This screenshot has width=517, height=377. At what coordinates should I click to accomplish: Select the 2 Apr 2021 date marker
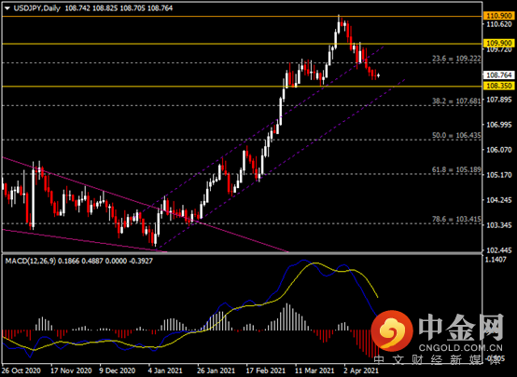click(360, 370)
